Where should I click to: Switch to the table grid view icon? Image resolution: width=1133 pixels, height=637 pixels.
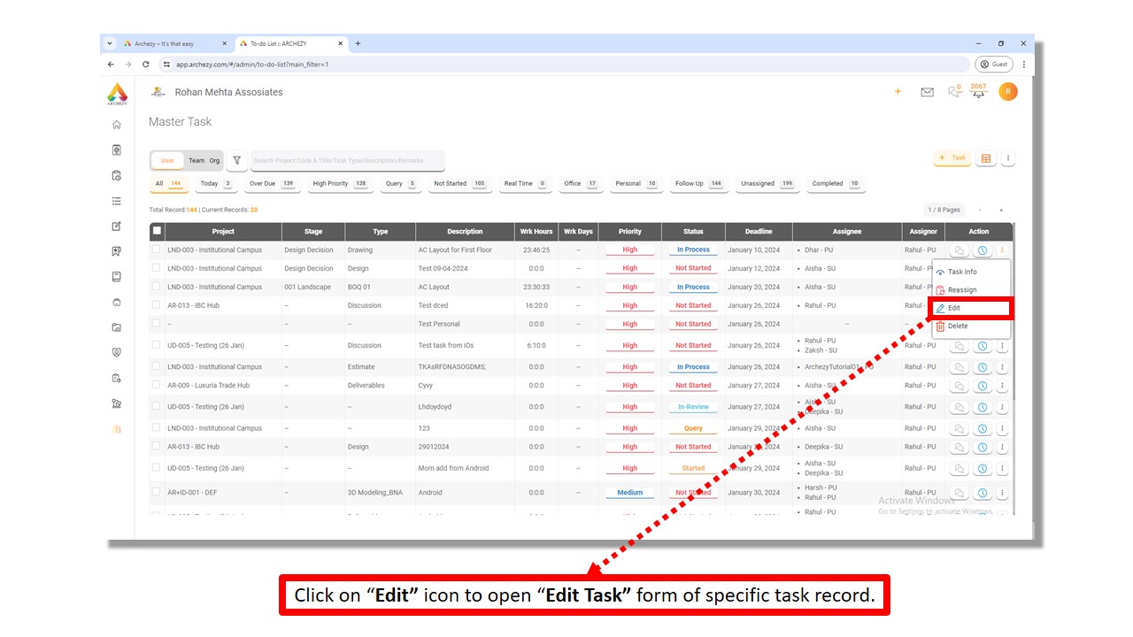tap(986, 158)
